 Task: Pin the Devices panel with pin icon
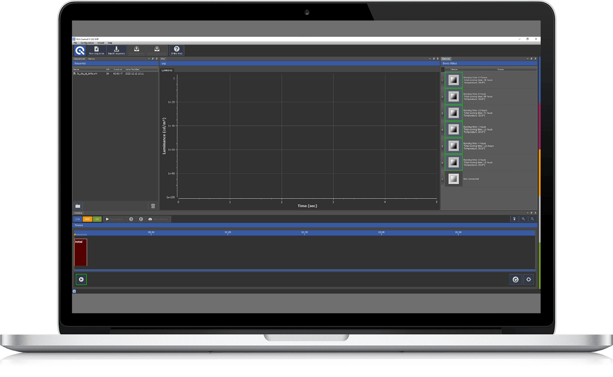pos(535,59)
